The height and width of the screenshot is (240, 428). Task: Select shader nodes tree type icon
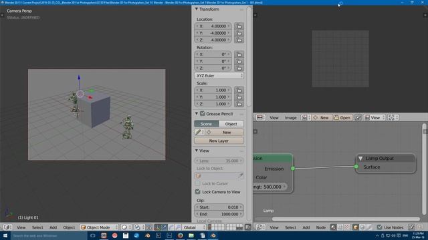coord(333,227)
